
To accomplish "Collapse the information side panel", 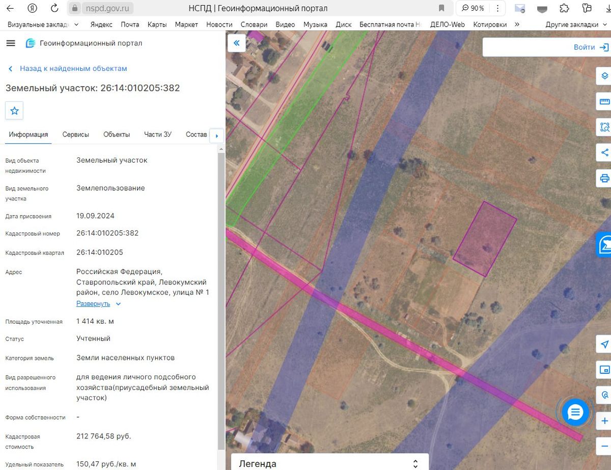I will coord(237,43).
